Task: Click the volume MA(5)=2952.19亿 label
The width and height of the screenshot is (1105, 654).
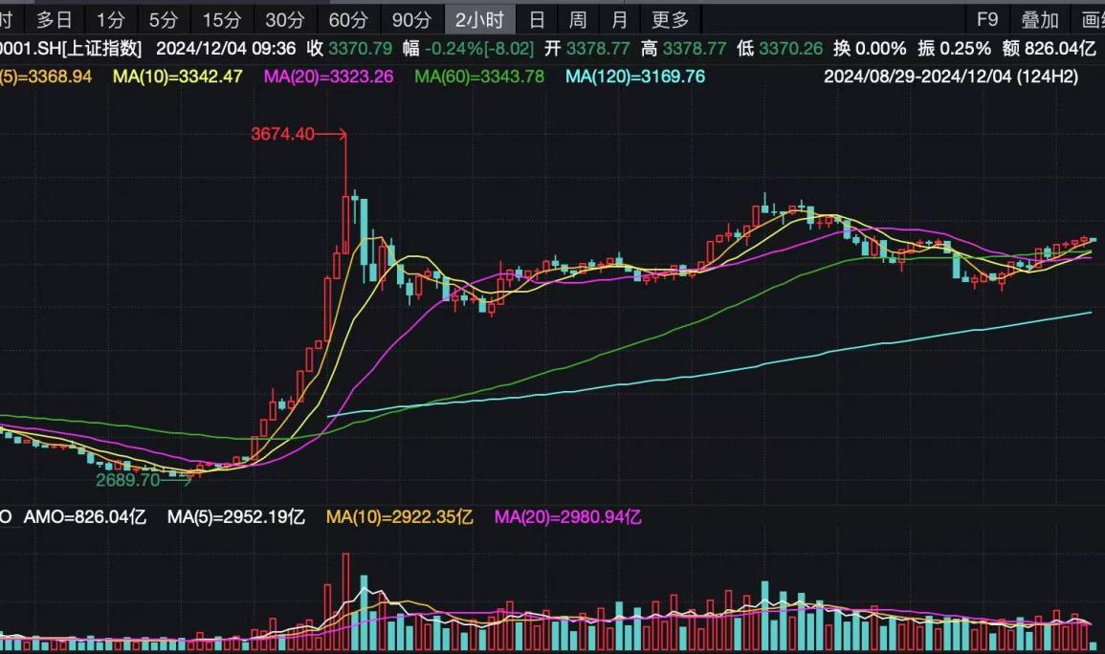Action: 236,516
